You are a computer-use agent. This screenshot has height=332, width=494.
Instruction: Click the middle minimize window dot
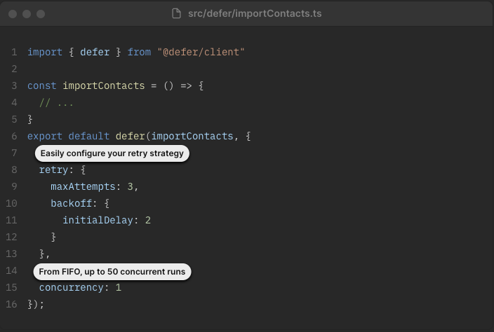(27, 14)
